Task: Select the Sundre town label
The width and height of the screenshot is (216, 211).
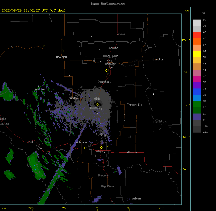Action: [73, 98]
